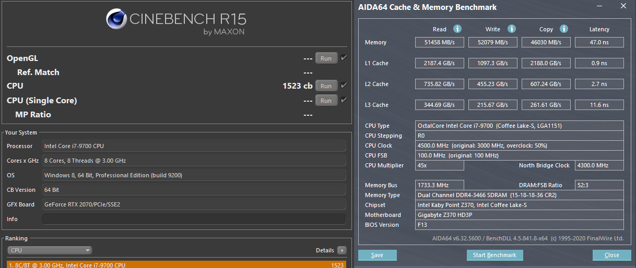The image size is (636, 268).
Task: Click the Memory Read value box
Action: (439, 42)
